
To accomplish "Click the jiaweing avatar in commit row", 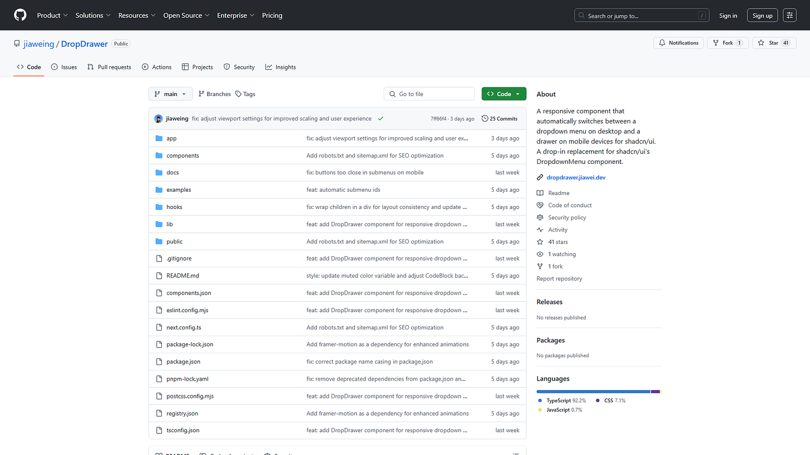I will pyautogui.click(x=159, y=118).
